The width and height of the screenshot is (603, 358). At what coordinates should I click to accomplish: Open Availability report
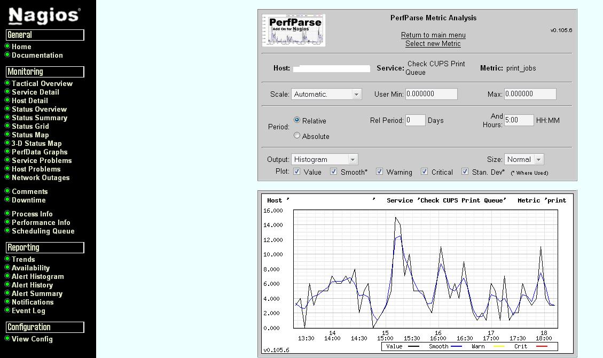pos(31,268)
